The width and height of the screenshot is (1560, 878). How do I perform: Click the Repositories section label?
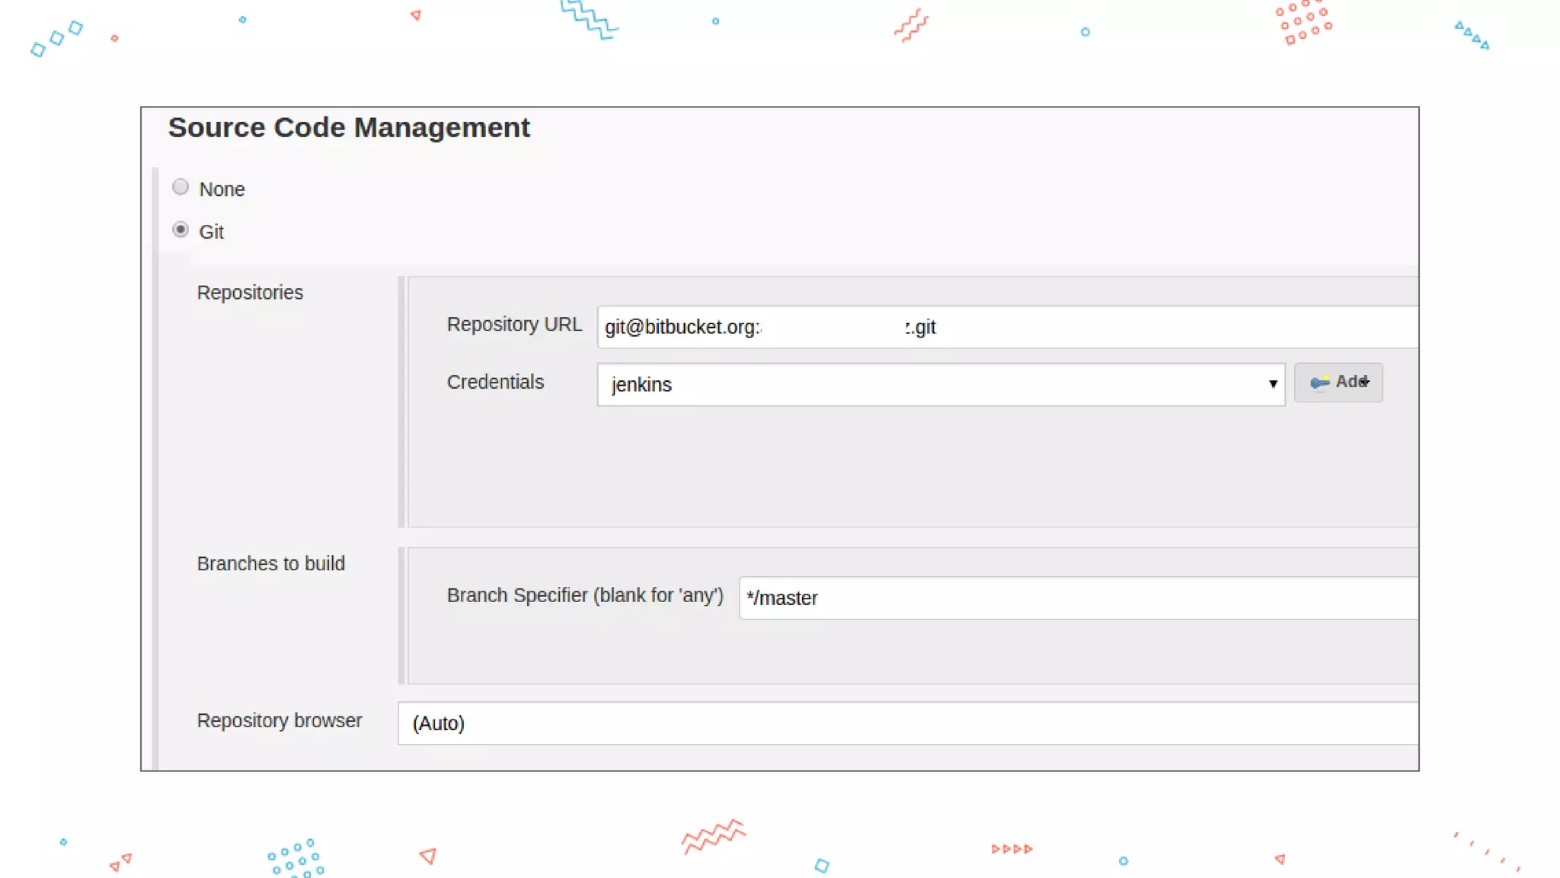[x=250, y=293]
